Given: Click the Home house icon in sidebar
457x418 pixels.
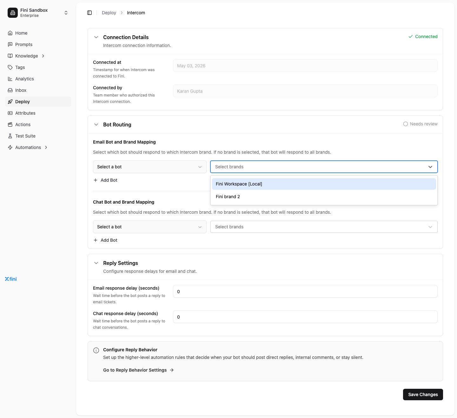Looking at the screenshot, I should click(10, 33).
